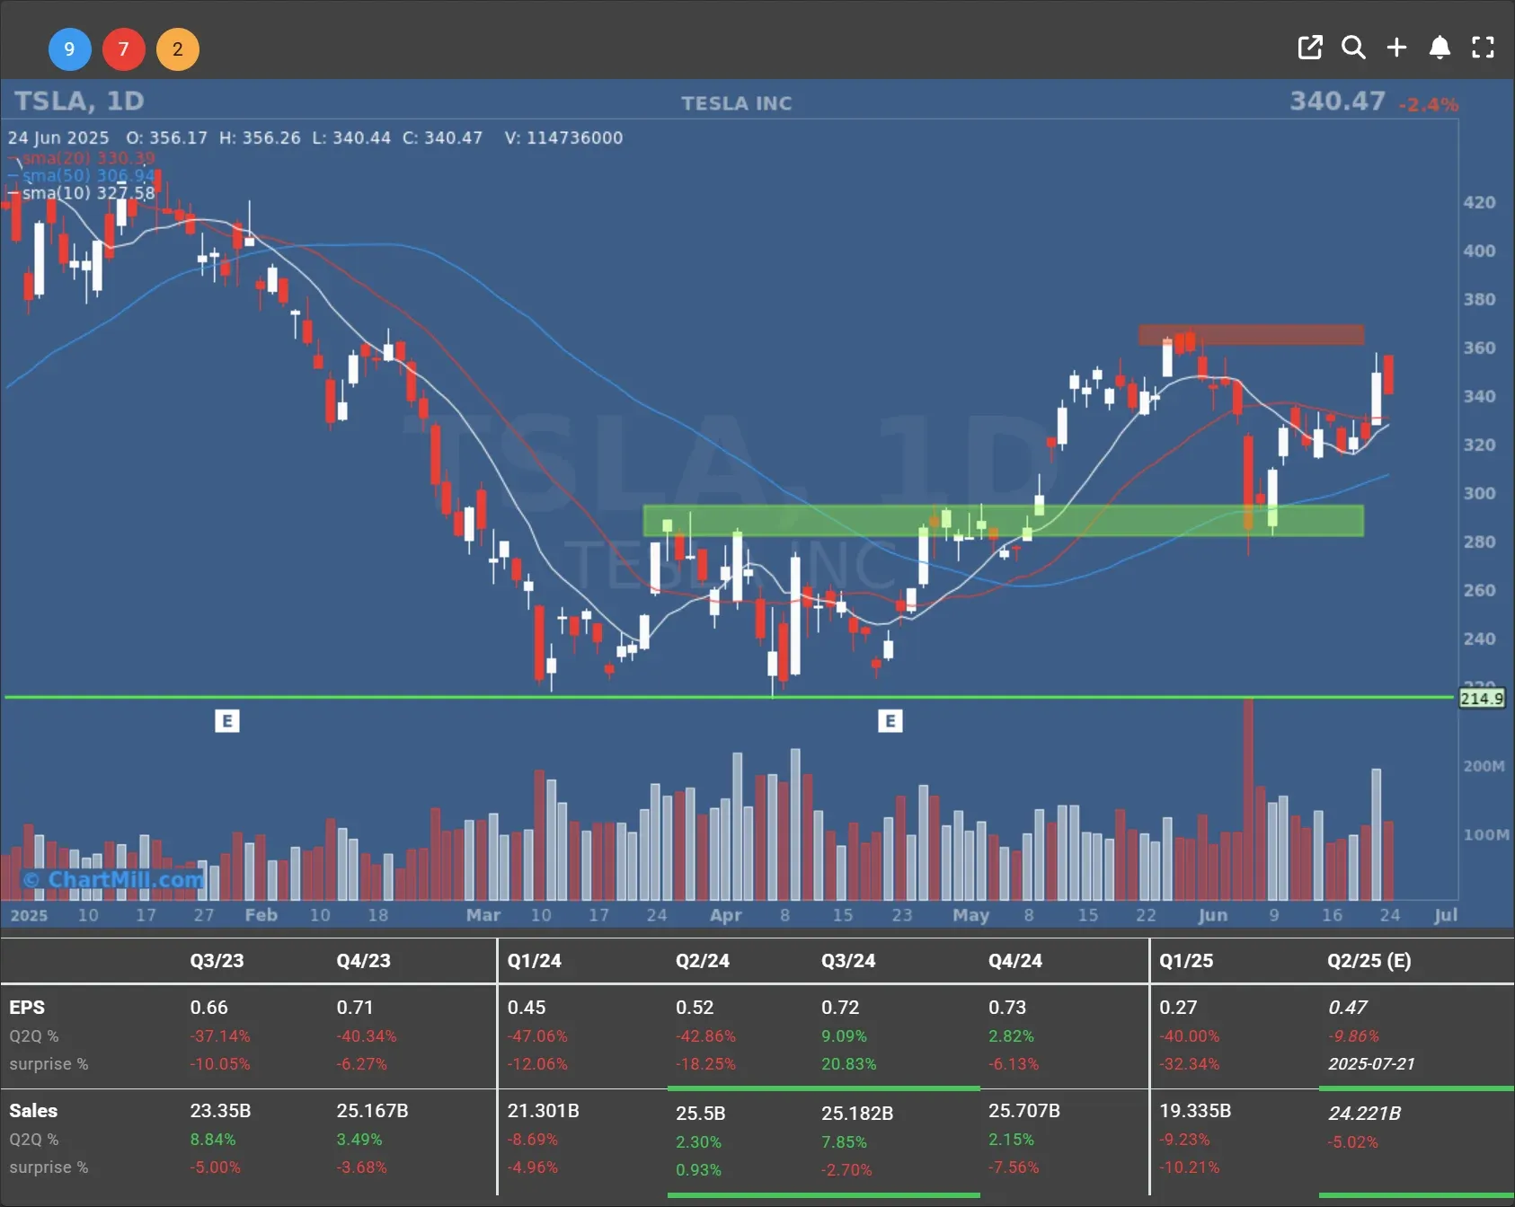Viewport: 1515px width, 1207px height.
Task: Click the TSLA, 1D ticker title
Action: [x=79, y=101]
